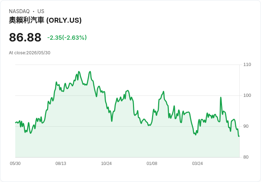Image resolution: width=261 pixels, height=182 pixels.
Task: Click the line's starting point at 05/30
Action: pyautogui.click(x=16, y=123)
